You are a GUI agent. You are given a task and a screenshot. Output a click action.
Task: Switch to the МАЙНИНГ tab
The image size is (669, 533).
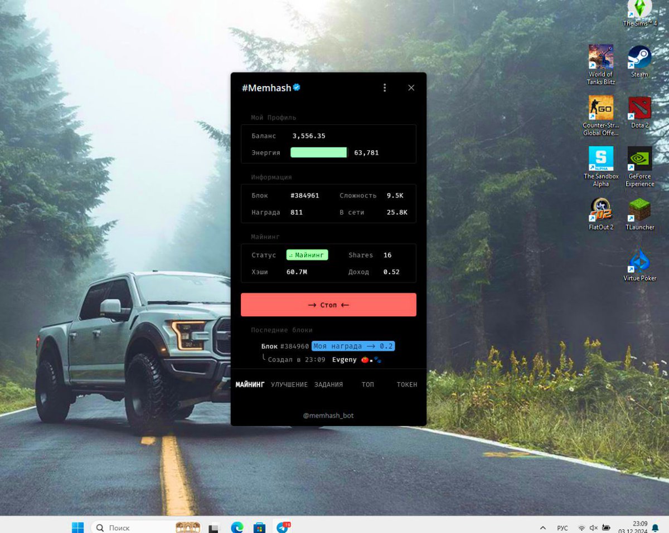[x=250, y=384]
